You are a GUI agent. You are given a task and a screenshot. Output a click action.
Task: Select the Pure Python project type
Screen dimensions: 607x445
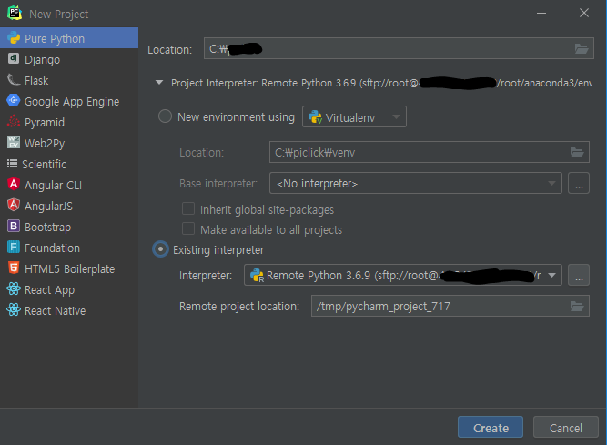[x=69, y=38]
